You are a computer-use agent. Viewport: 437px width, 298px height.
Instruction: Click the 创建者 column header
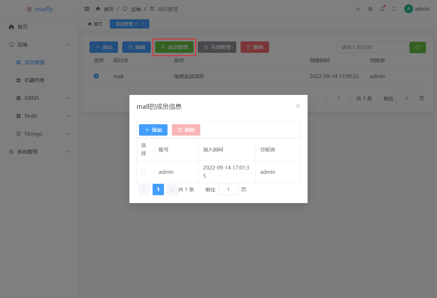click(x=377, y=60)
